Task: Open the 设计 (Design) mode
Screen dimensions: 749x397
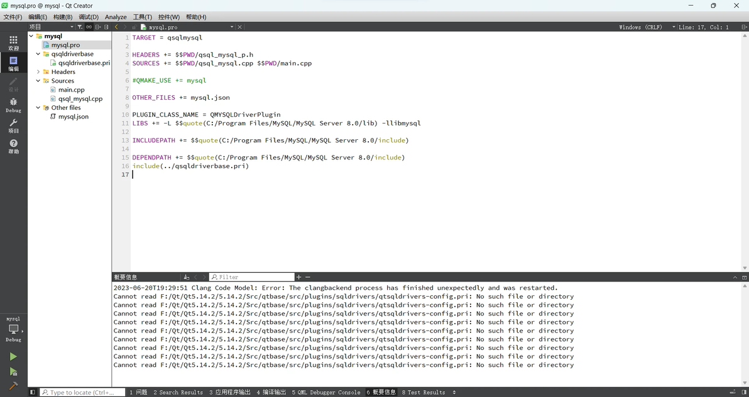Action: pos(13,85)
